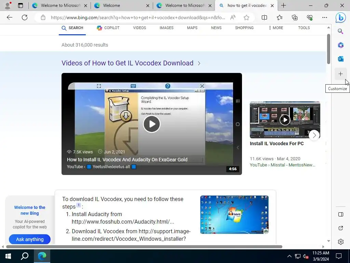Image resolution: width=350 pixels, height=263 pixels.
Task: Open link in new window sidebar icon
Action: tap(341, 228)
